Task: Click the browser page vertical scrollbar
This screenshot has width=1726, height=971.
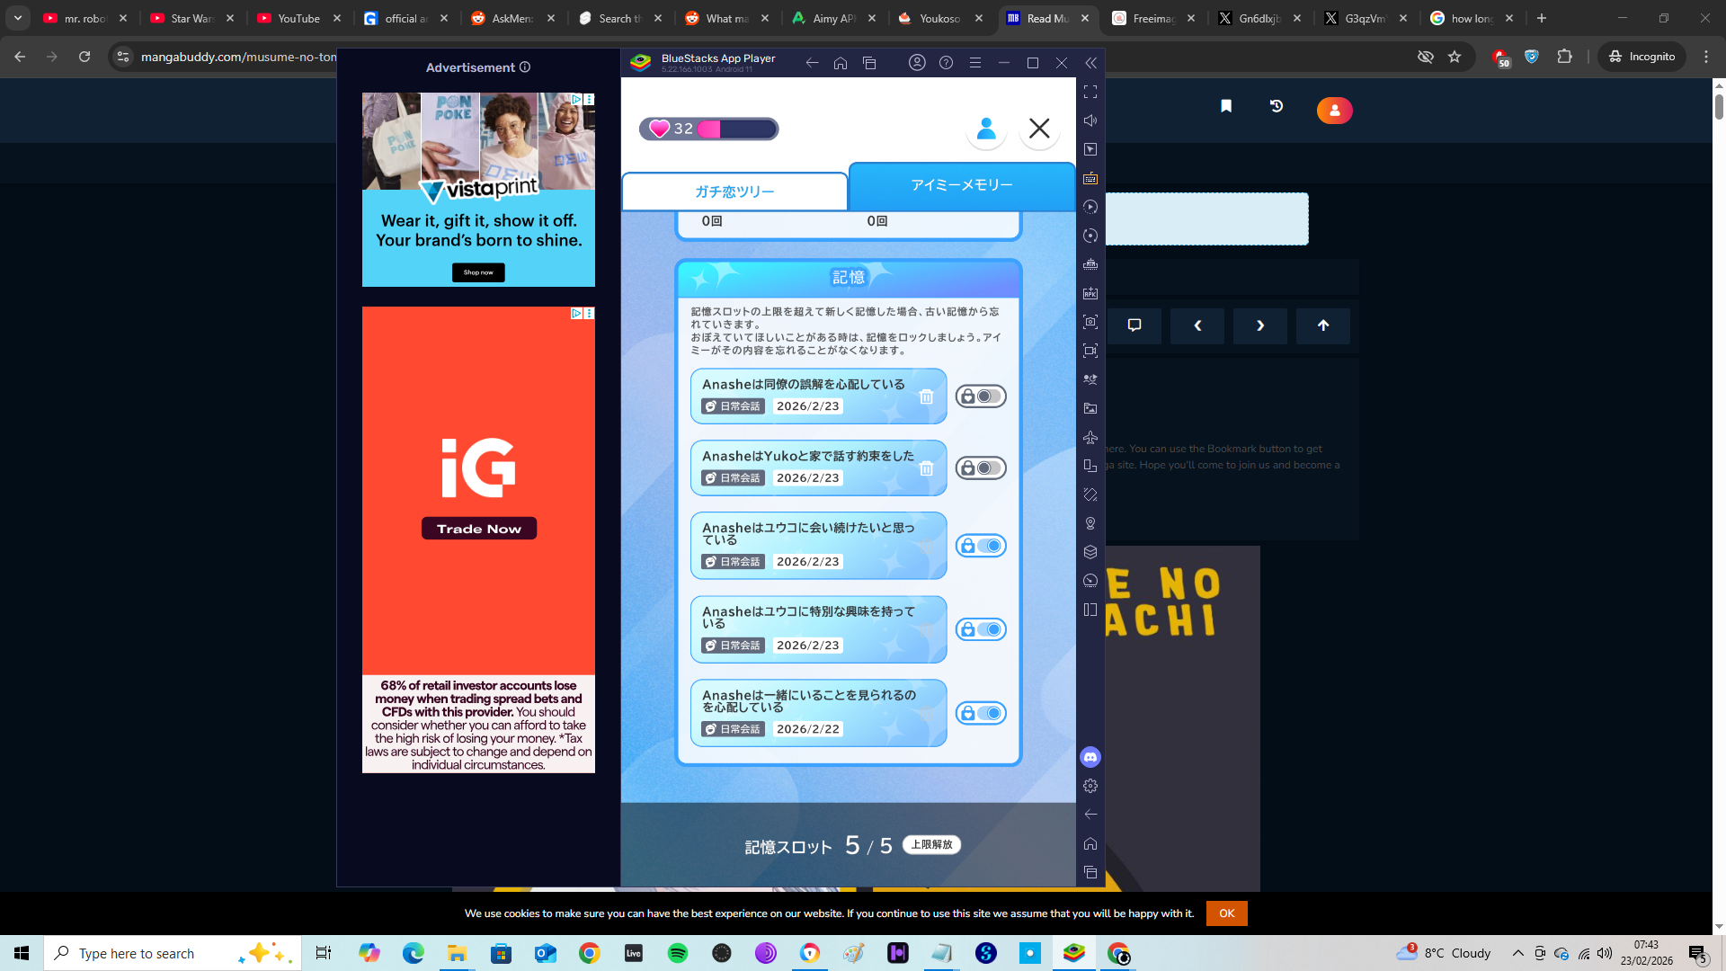Action: pyautogui.click(x=1719, y=106)
